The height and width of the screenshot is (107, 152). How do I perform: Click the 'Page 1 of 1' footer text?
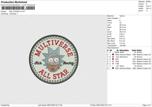147,105
